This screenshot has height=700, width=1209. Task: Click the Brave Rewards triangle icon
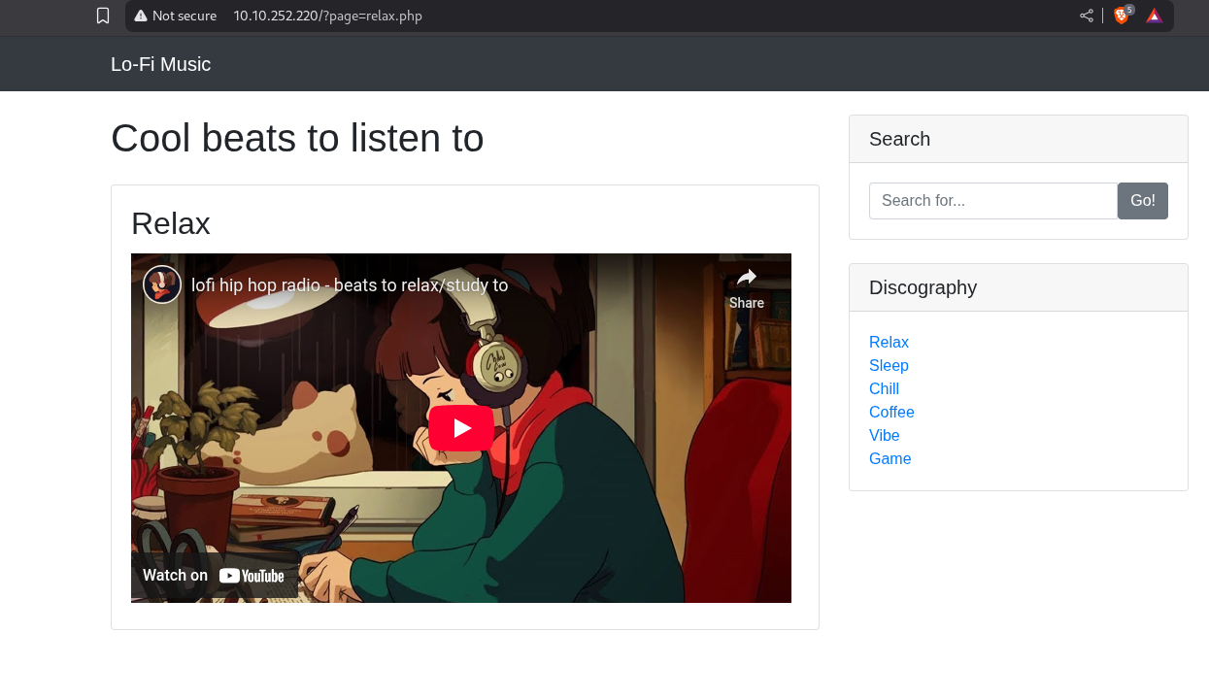pyautogui.click(x=1154, y=16)
